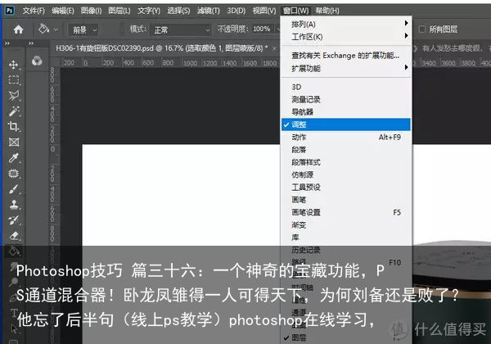
Task: Open the 图层(L) menu
Action: click(119, 11)
